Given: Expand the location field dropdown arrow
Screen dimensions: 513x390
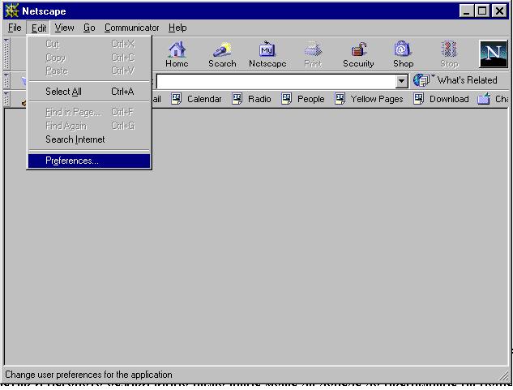Looking at the screenshot, I should point(401,81).
